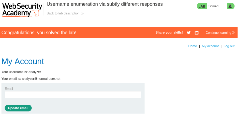Focus the Email input field

[73, 95]
